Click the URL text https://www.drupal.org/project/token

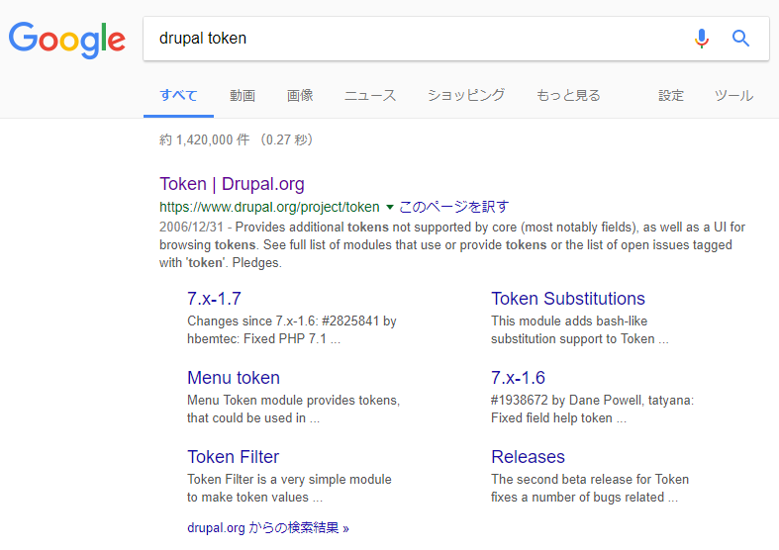(x=269, y=207)
